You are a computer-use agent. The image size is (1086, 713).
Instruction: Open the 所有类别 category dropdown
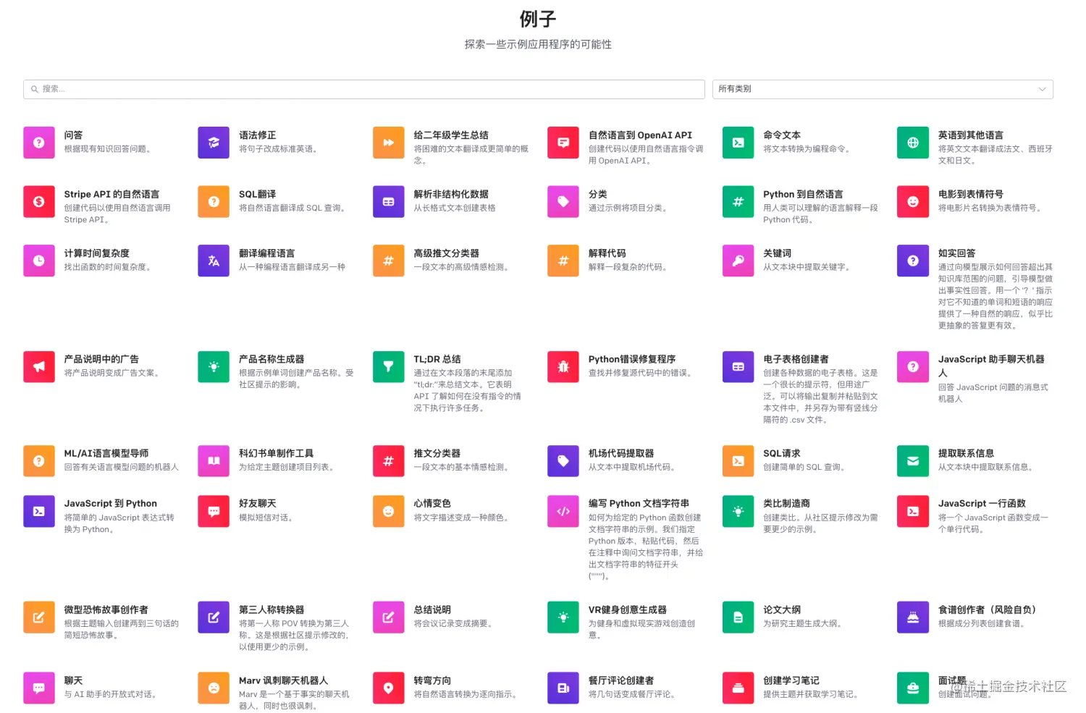pyautogui.click(x=883, y=89)
